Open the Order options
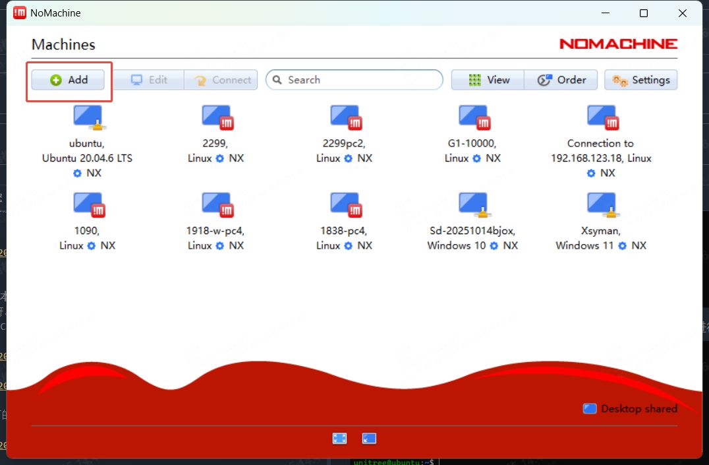Screen dimensions: 709x465 (561, 80)
